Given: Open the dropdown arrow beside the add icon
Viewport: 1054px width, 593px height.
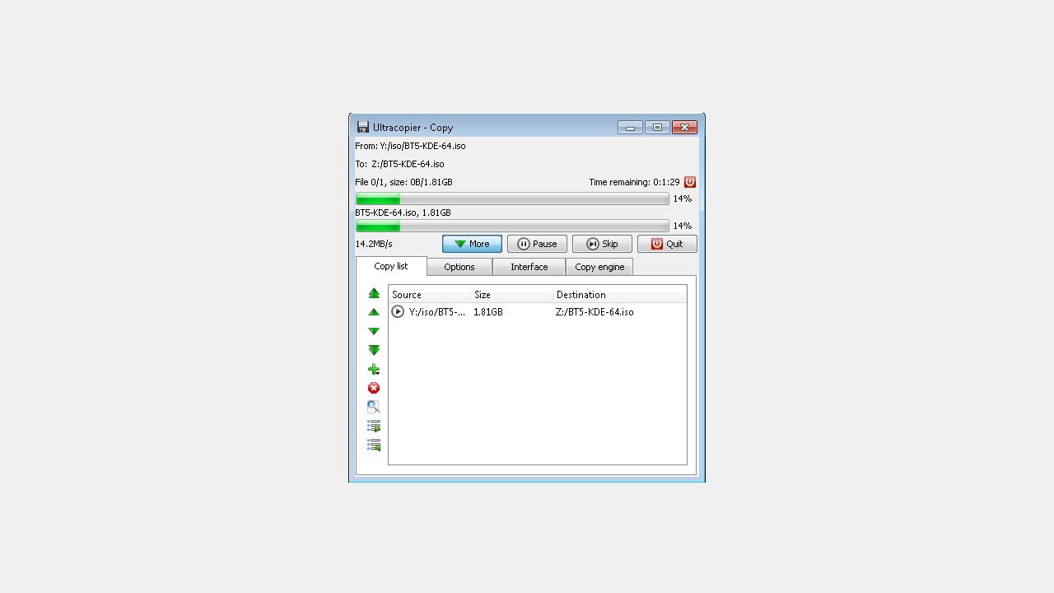Looking at the screenshot, I should 378,373.
